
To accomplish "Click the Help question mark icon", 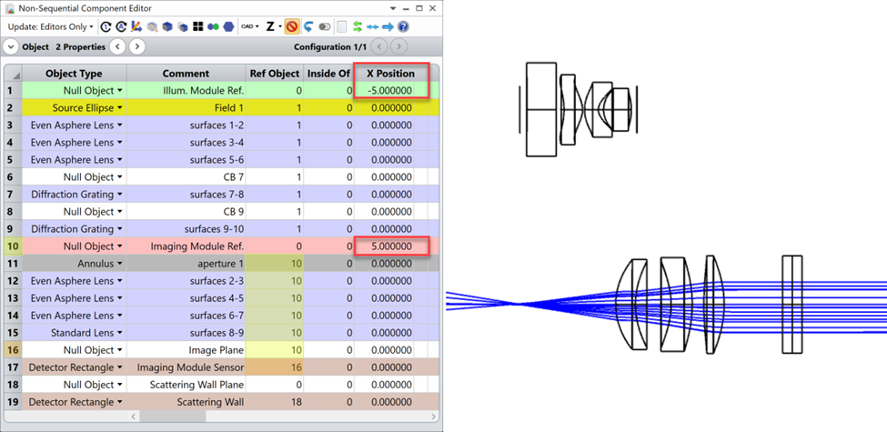I will (403, 27).
